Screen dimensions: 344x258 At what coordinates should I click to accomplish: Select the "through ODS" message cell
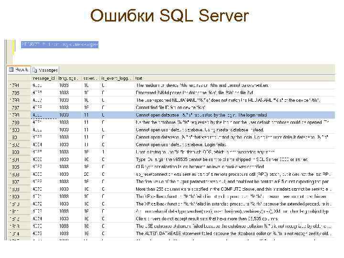pyautogui.click(x=234, y=152)
